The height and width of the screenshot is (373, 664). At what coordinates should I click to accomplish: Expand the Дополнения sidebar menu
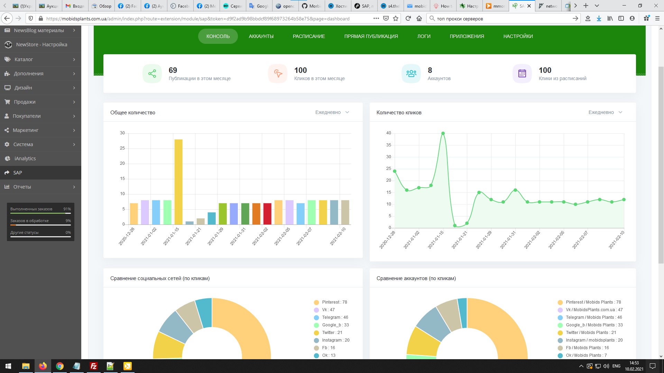[40, 74]
